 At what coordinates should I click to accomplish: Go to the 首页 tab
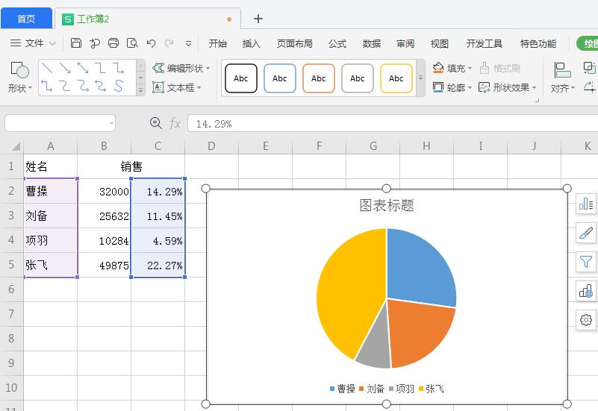(x=26, y=19)
